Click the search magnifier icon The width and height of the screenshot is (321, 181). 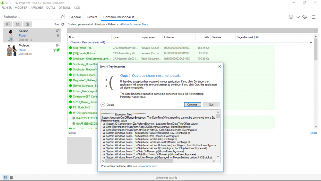[x=62, y=16]
